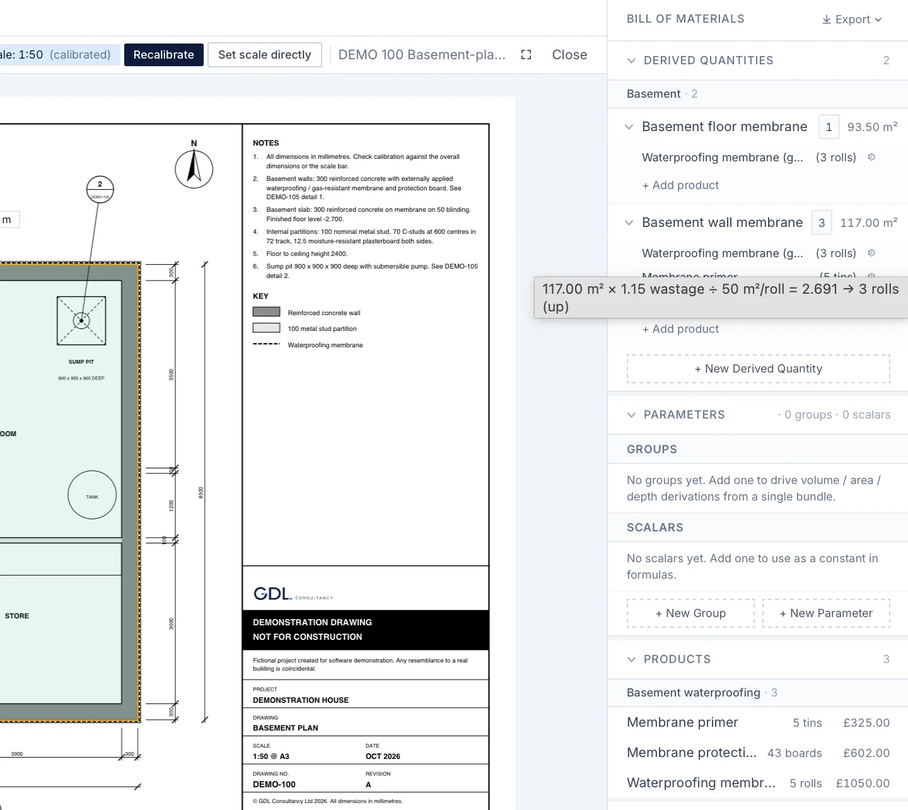Close the drawing viewer

pyautogui.click(x=569, y=55)
